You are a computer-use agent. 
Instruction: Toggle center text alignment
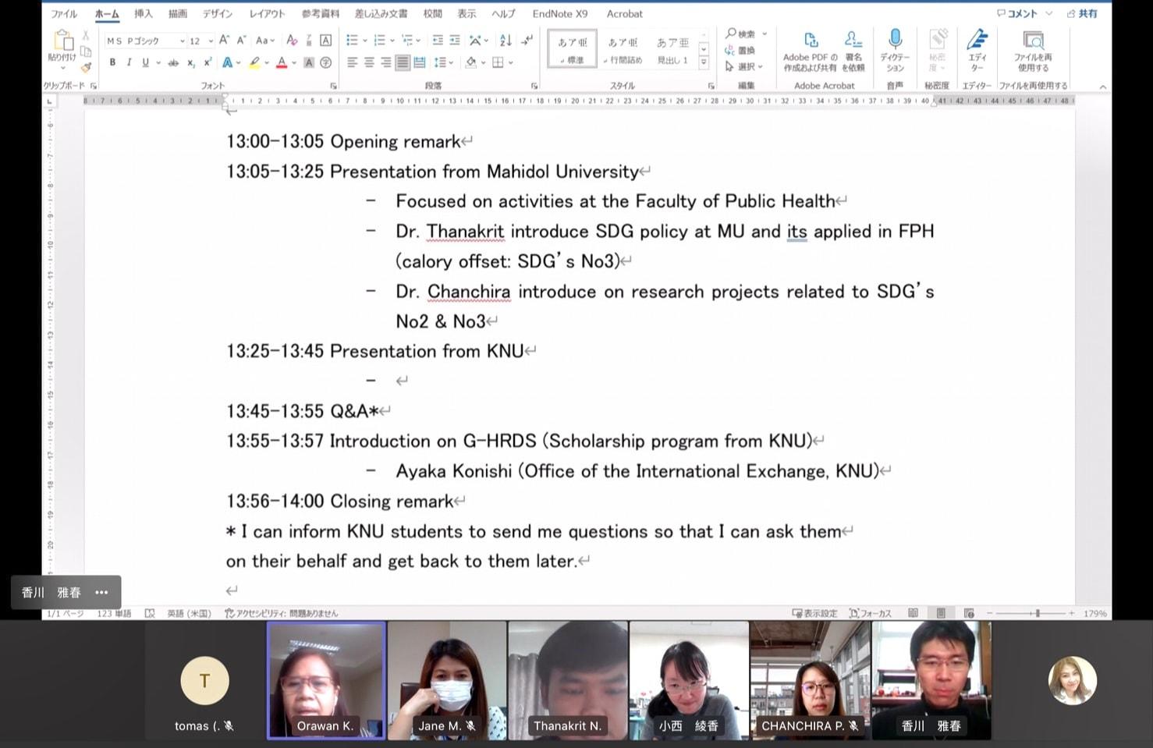(x=369, y=62)
